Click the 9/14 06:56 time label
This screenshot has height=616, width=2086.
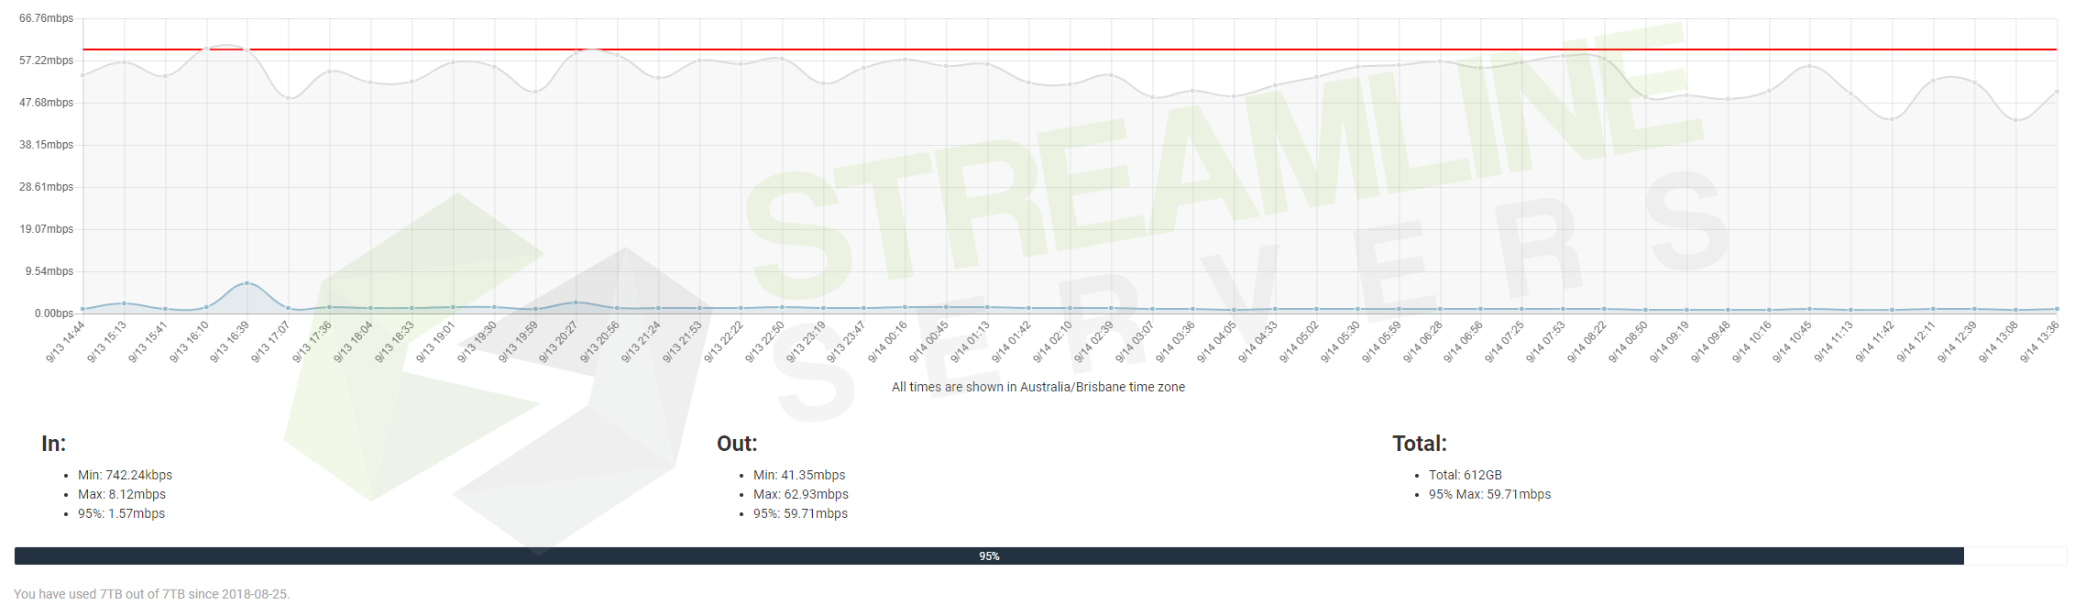click(1464, 342)
